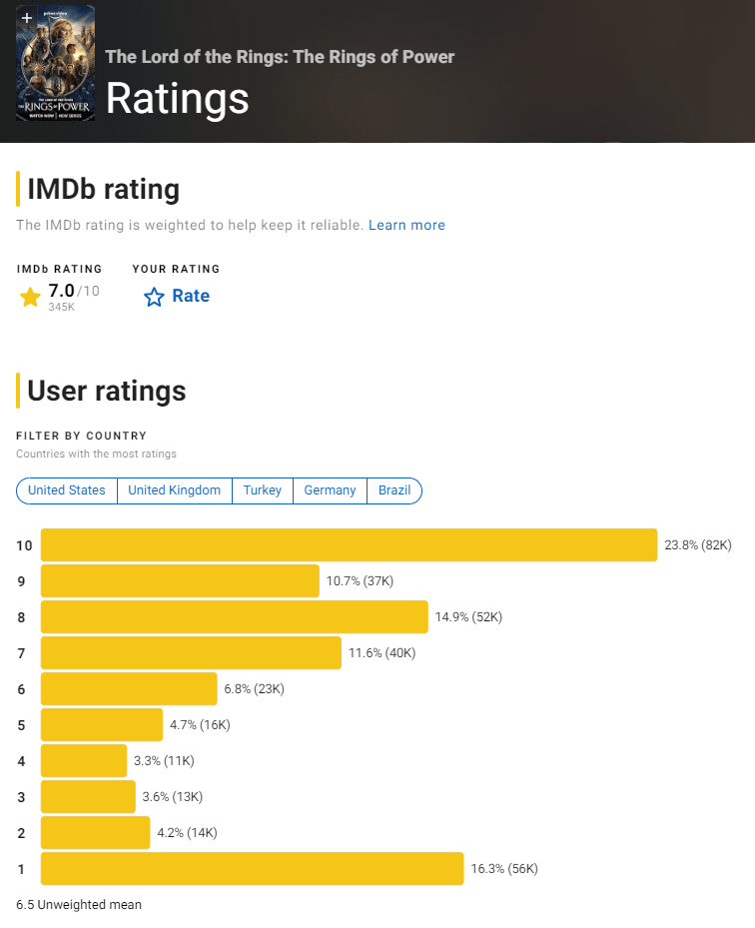
Task: Open The Rings of Power poster thumbnail
Action: point(56,70)
